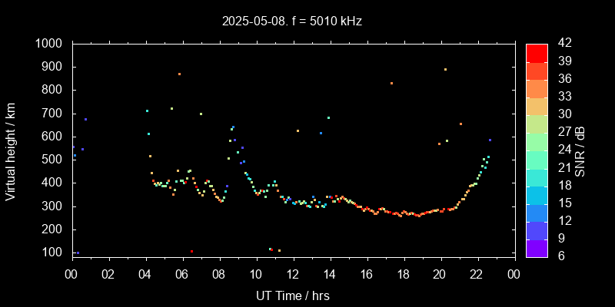Click the plot title with date and frequency
Screen dimensions: 615x307
292,21
